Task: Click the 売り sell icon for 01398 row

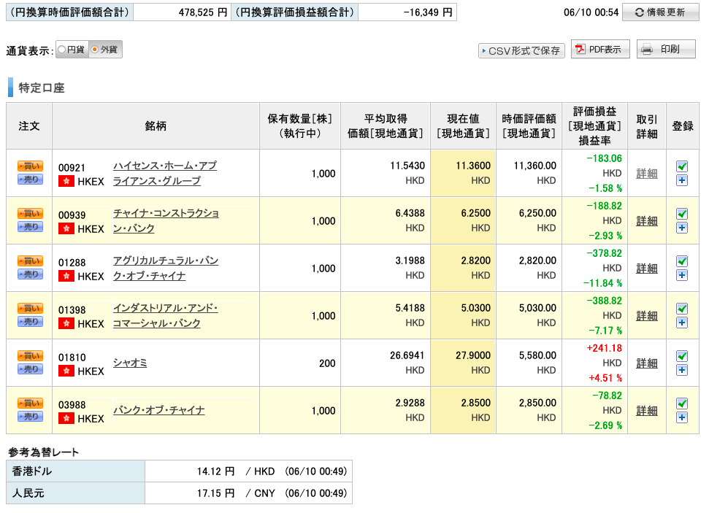Action: (x=30, y=322)
